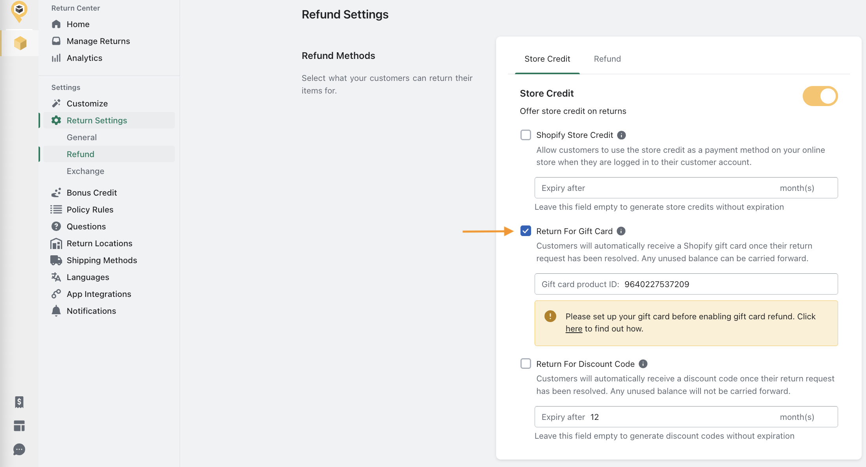Image resolution: width=866 pixels, height=467 pixels.
Task: Click the Shipping Methods truck icon
Action: point(56,260)
